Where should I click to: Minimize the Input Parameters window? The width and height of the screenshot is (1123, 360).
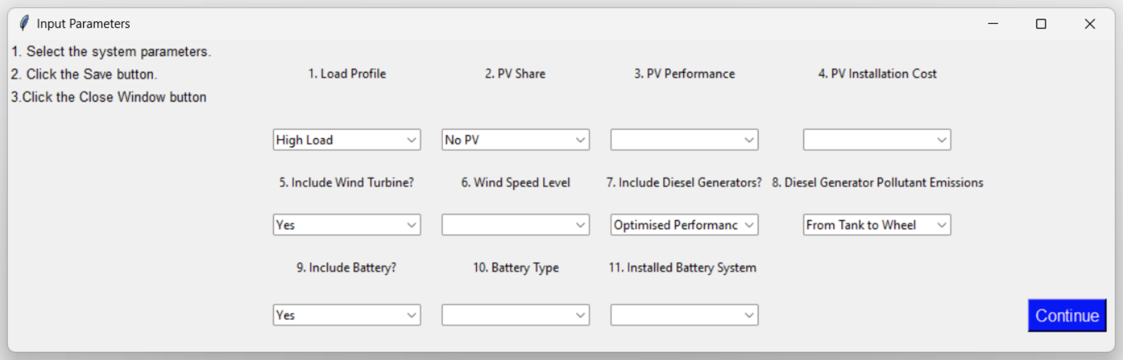pyautogui.click(x=993, y=24)
